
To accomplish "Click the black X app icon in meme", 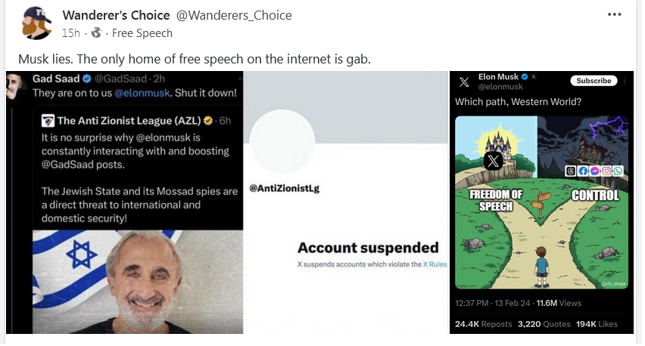I will pyautogui.click(x=493, y=161).
